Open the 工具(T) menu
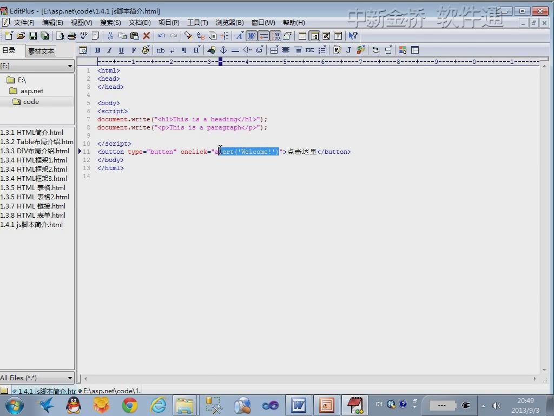This screenshot has width=554, height=416. tap(197, 23)
